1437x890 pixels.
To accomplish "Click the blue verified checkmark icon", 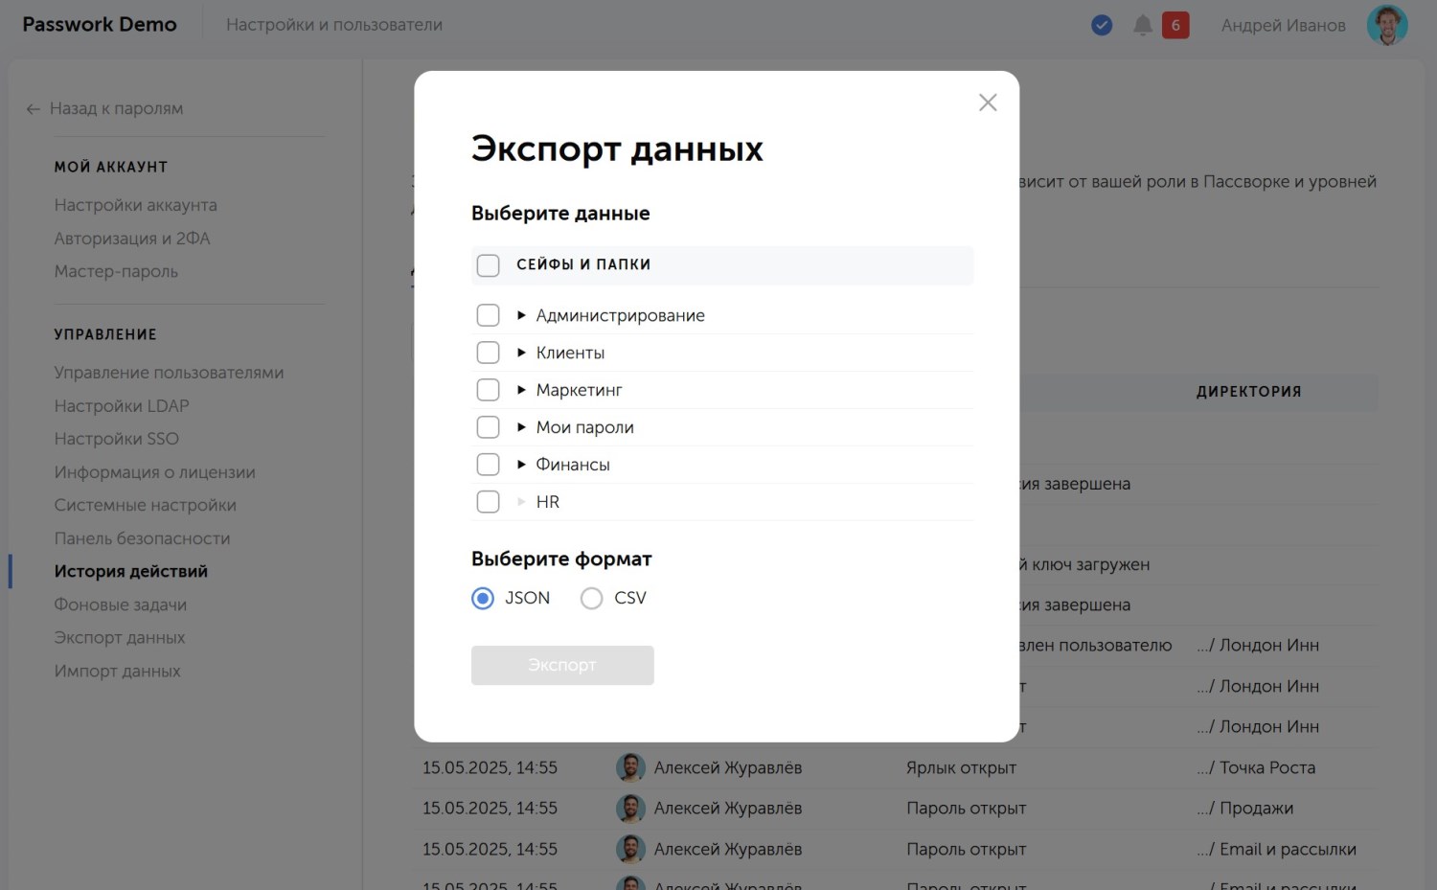I will [1102, 25].
